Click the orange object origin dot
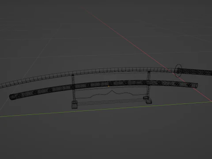212x159 pixels. tap(109, 87)
